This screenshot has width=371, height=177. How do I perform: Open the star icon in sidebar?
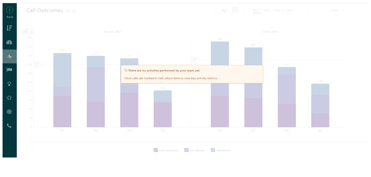point(10,98)
